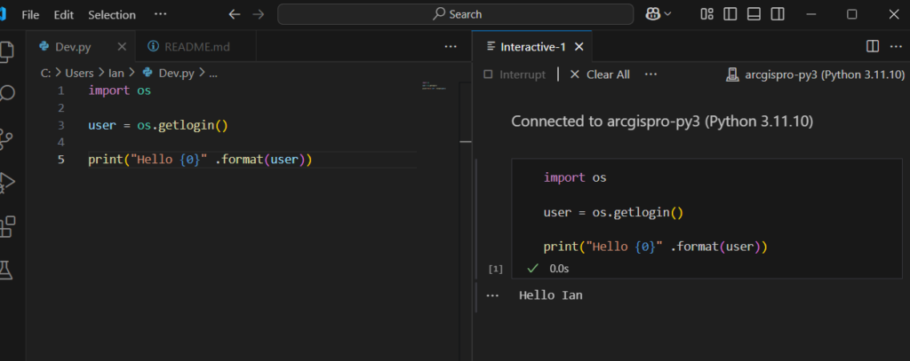Open more actions next to Clear All
This screenshot has width=910, height=361.
(x=651, y=75)
